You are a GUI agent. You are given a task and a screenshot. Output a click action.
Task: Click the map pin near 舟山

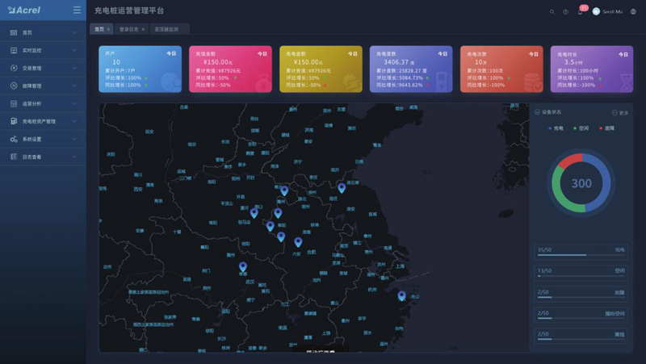point(401,295)
